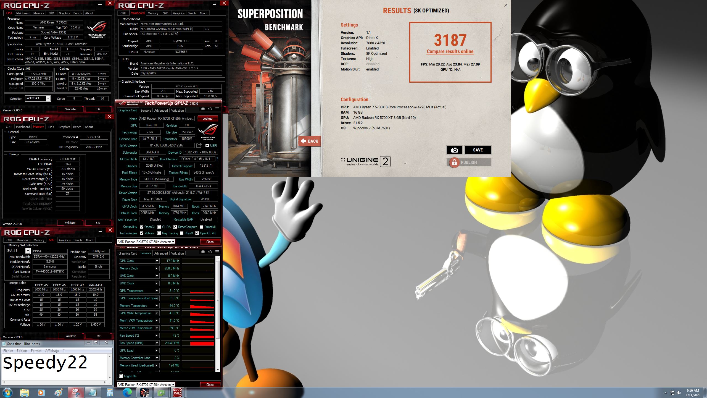Expand the Memory Clock sensor dropdown
This screenshot has width=707, height=398.
point(157,268)
